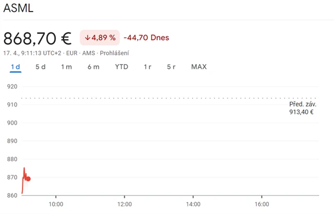This screenshot has width=334, height=214.
Task: Select the 1 d time range tab
Action: pos(15,67)
